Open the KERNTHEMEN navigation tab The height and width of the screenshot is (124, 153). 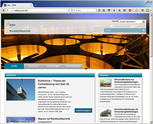point(53,66)
